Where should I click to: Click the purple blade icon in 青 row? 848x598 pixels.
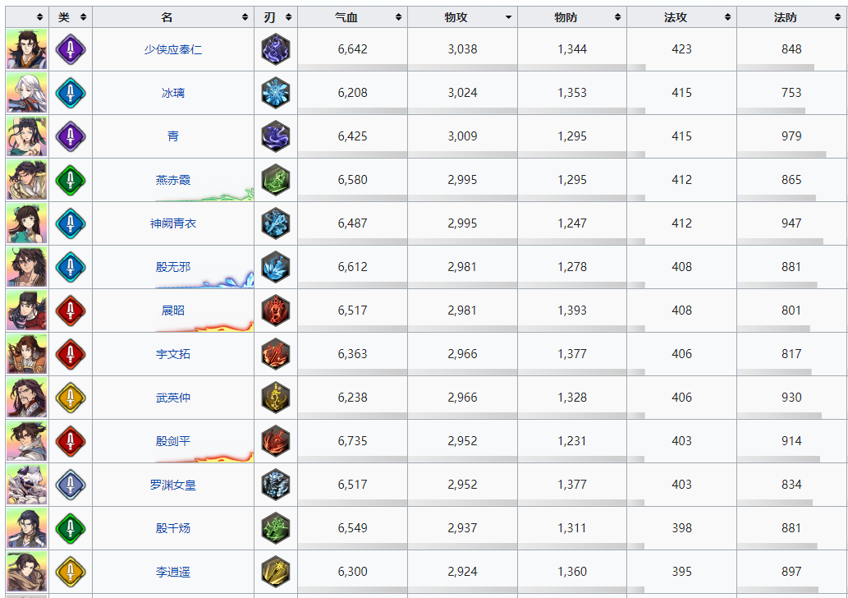coord(275,136)
